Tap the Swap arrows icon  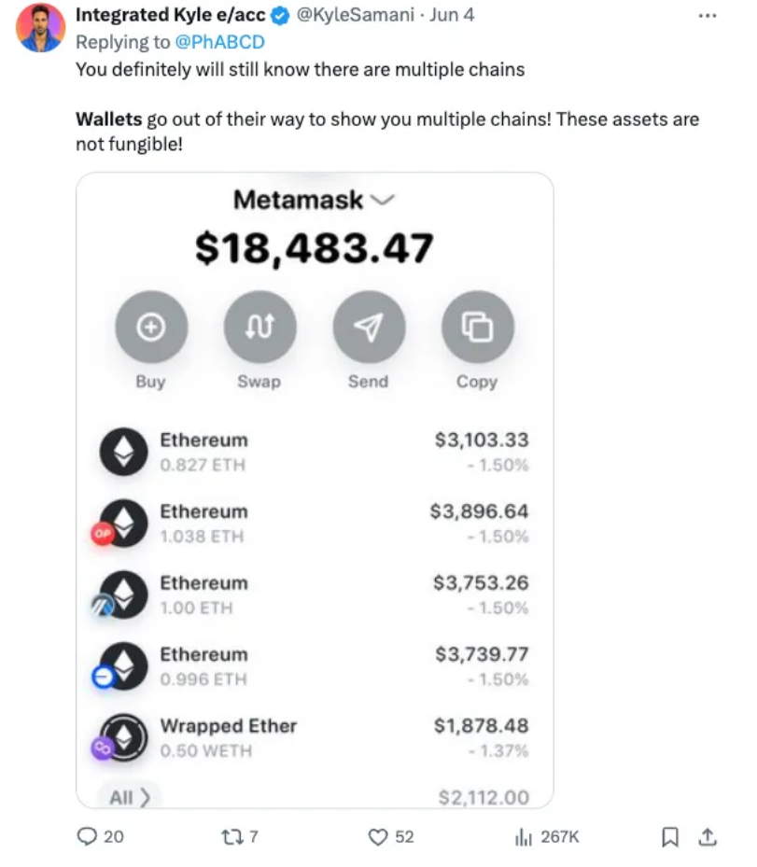[259, 327]
